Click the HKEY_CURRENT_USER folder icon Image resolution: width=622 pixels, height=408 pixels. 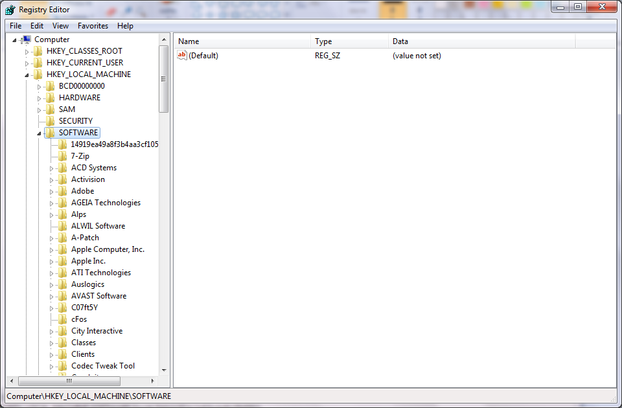pos(38,63)
